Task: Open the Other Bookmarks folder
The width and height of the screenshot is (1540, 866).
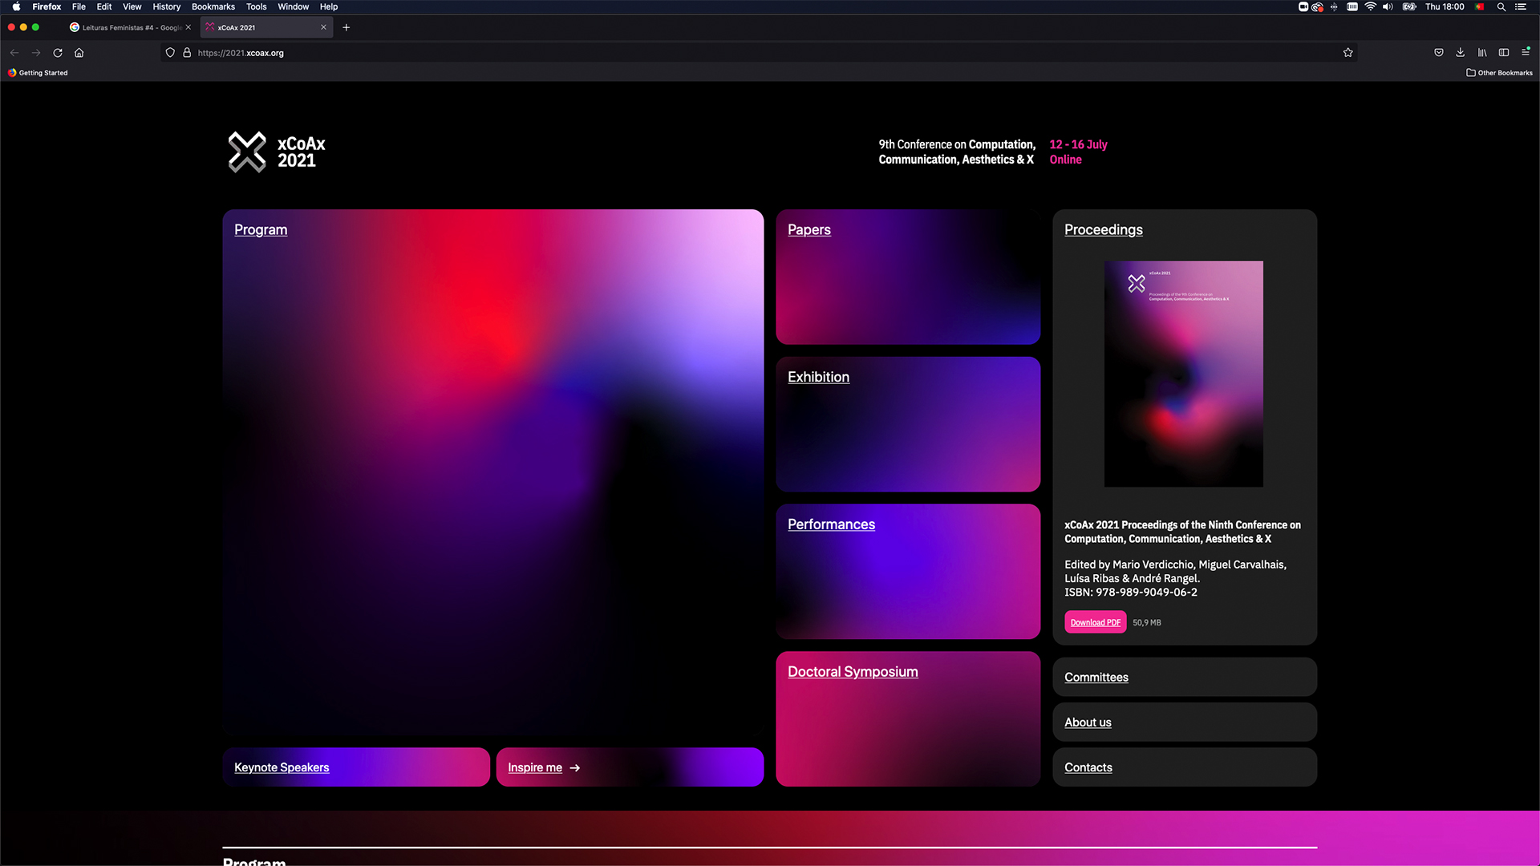Action: tap(1499, 73)
